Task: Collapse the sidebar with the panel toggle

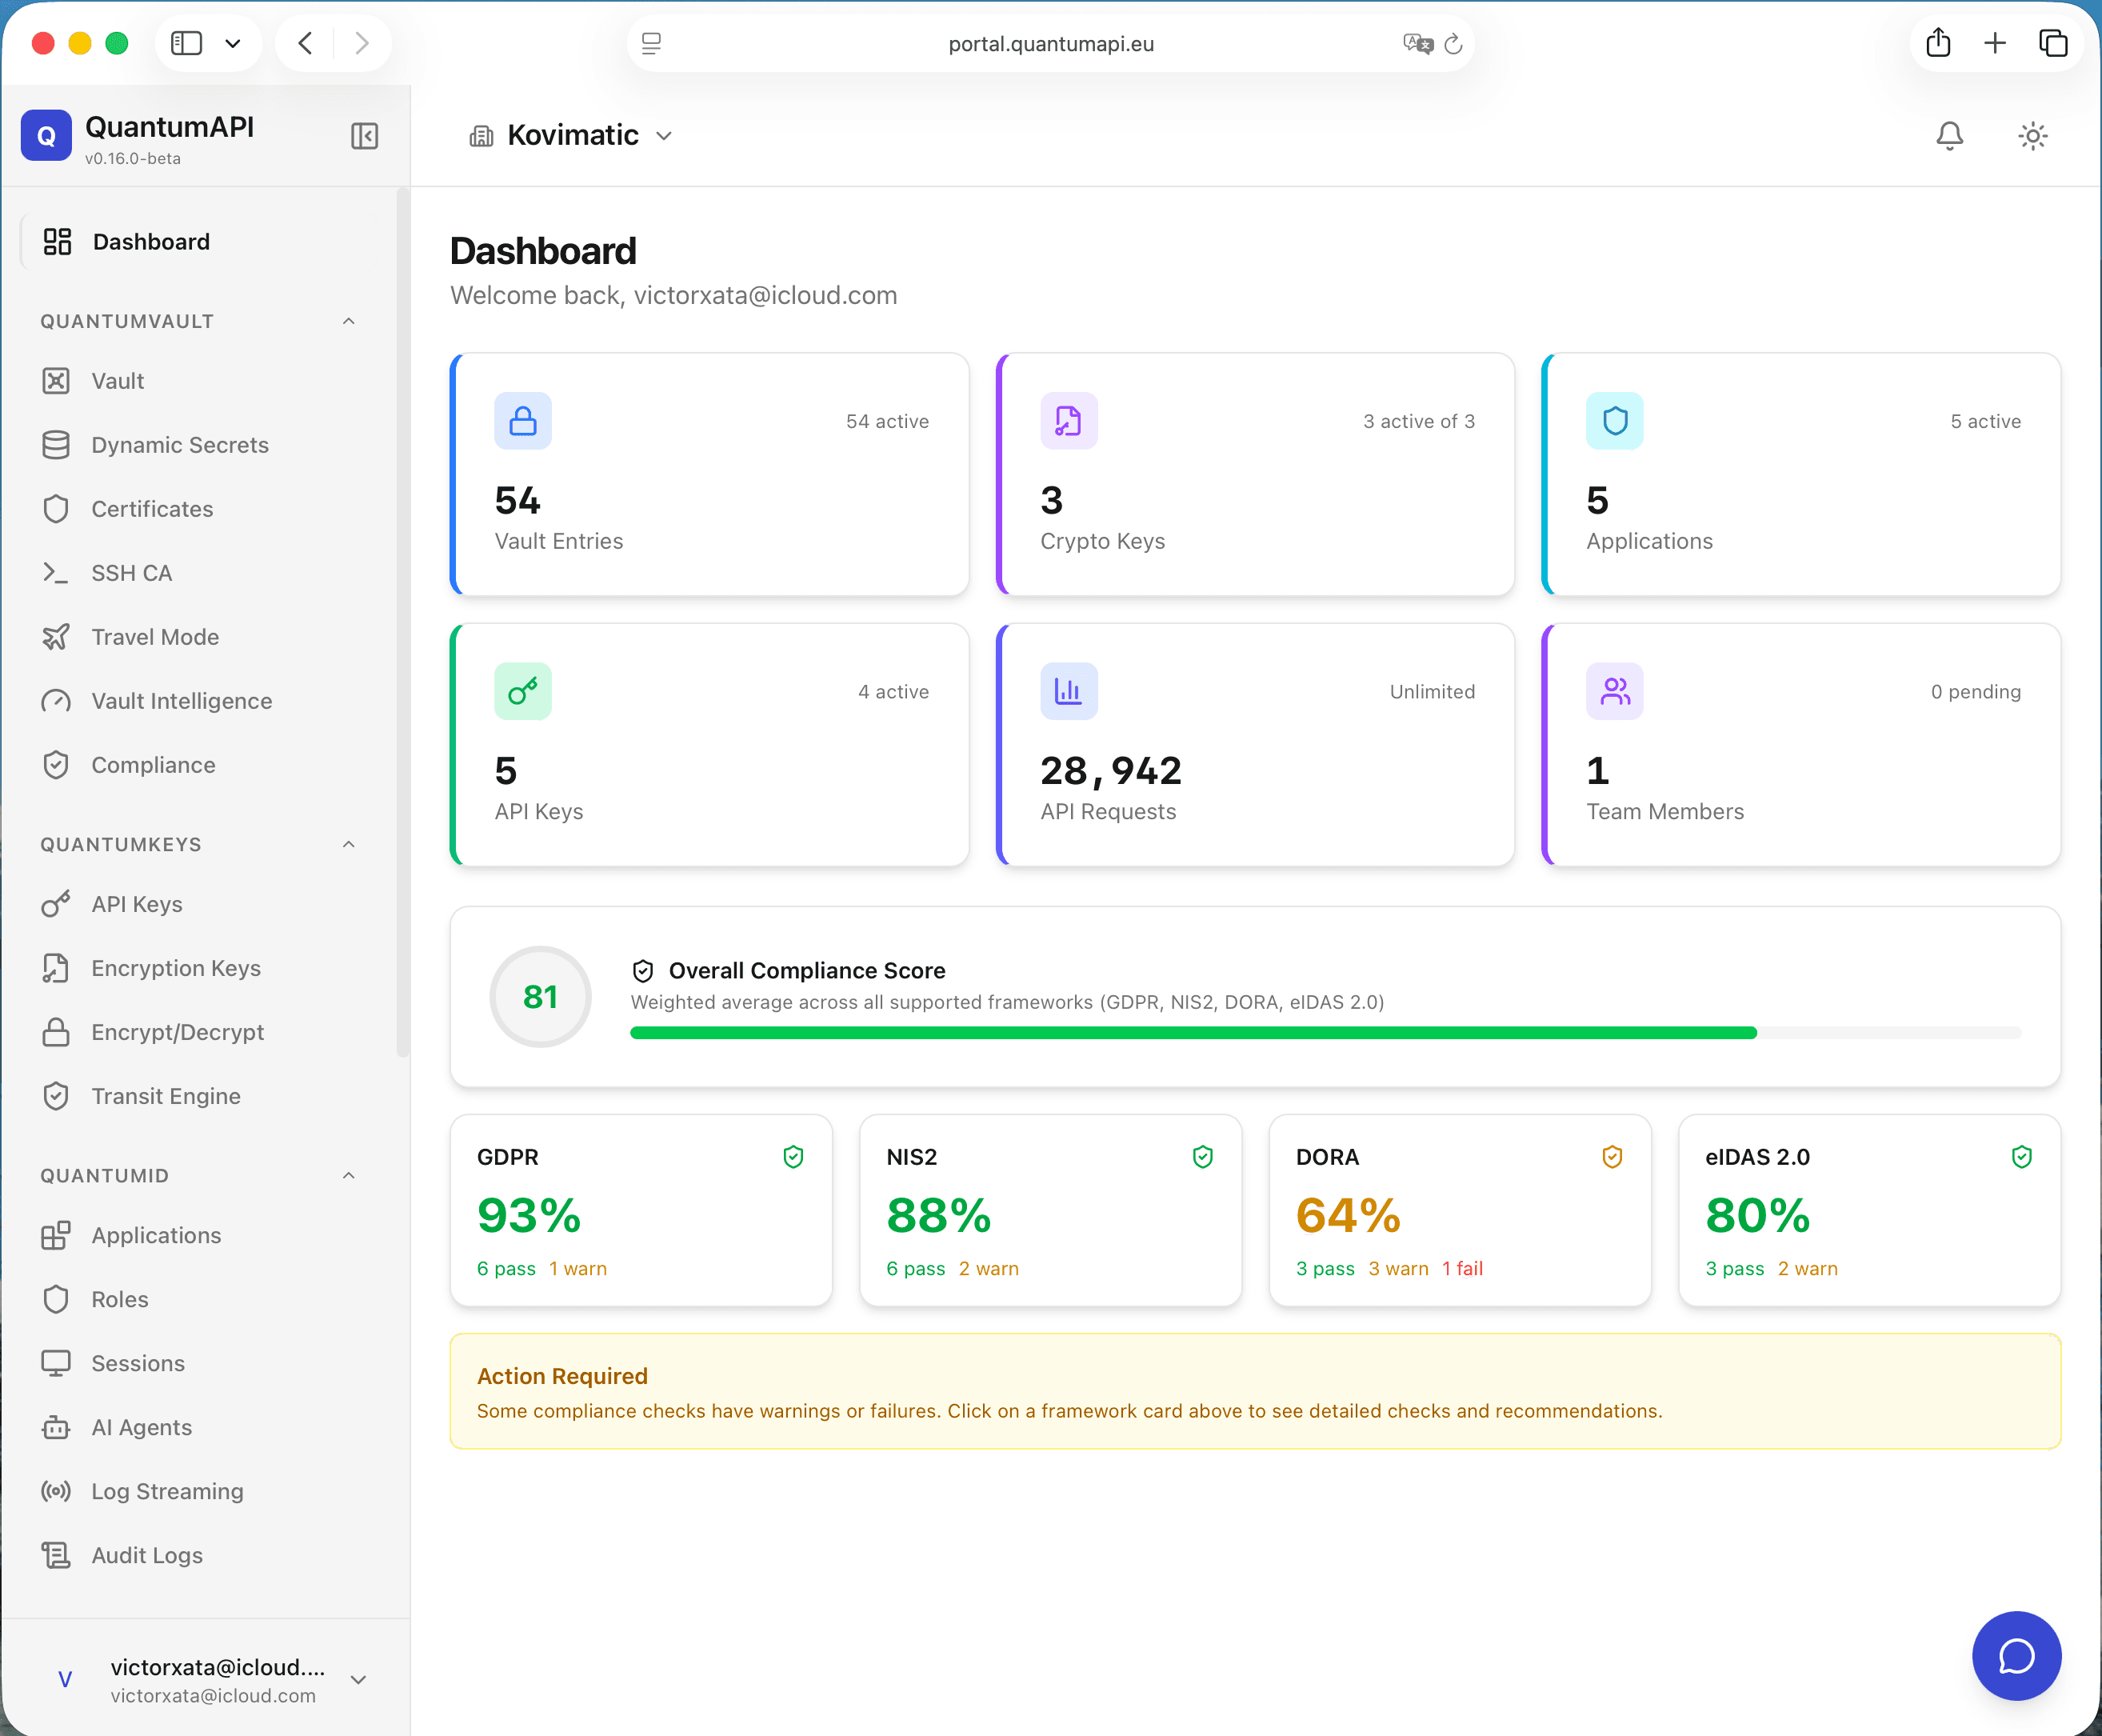Action: coord(364,136)
